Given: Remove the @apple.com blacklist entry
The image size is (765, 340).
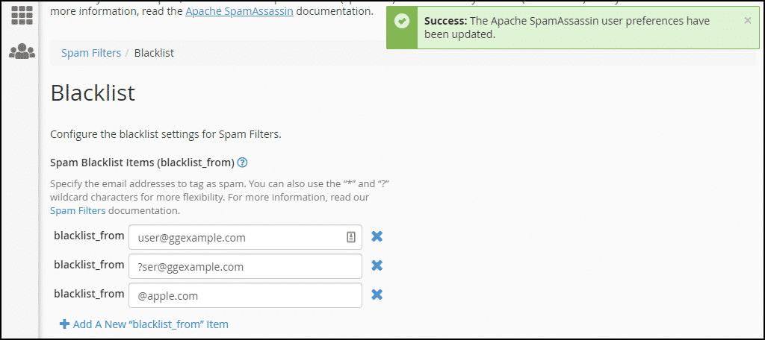Looking at the screenshot, I should tap(377, 295).
